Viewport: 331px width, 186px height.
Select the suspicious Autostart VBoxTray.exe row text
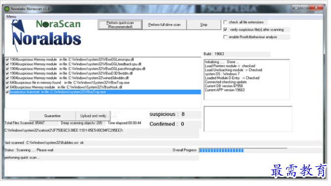(58, 92)
